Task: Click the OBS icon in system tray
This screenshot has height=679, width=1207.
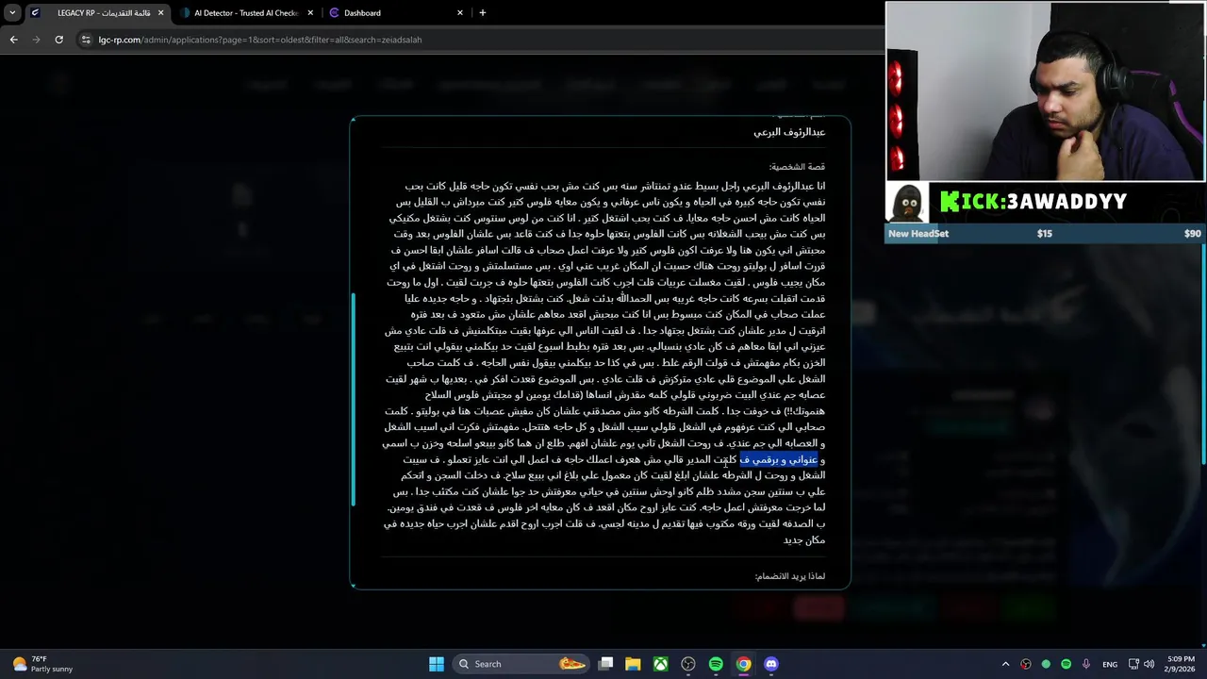Action: coord(1026,664)
